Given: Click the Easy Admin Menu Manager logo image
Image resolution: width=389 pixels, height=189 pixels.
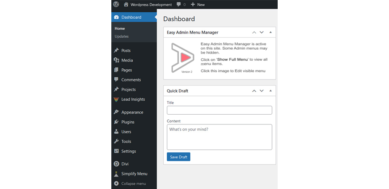Looking at the screenshot, I should click(183, 58).
